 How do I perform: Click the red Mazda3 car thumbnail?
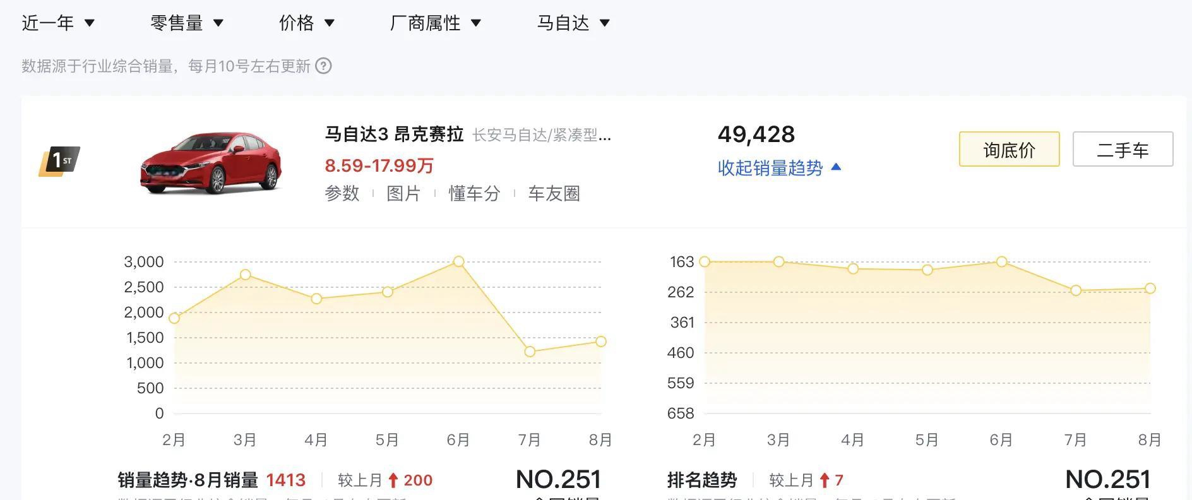(210, 162)
